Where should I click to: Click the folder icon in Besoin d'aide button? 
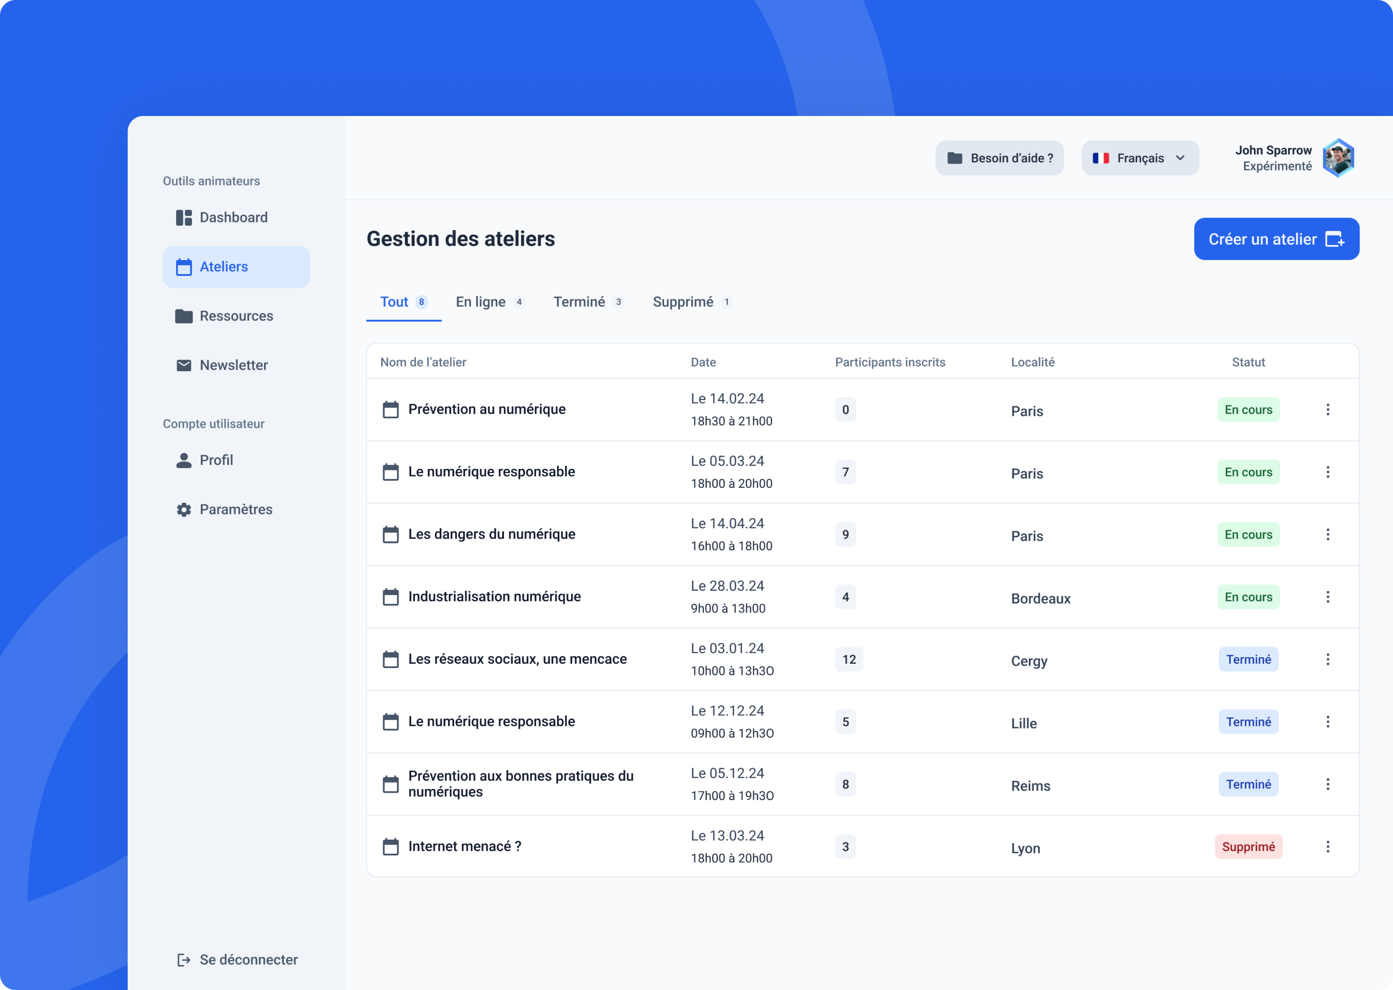pos(956,158)
